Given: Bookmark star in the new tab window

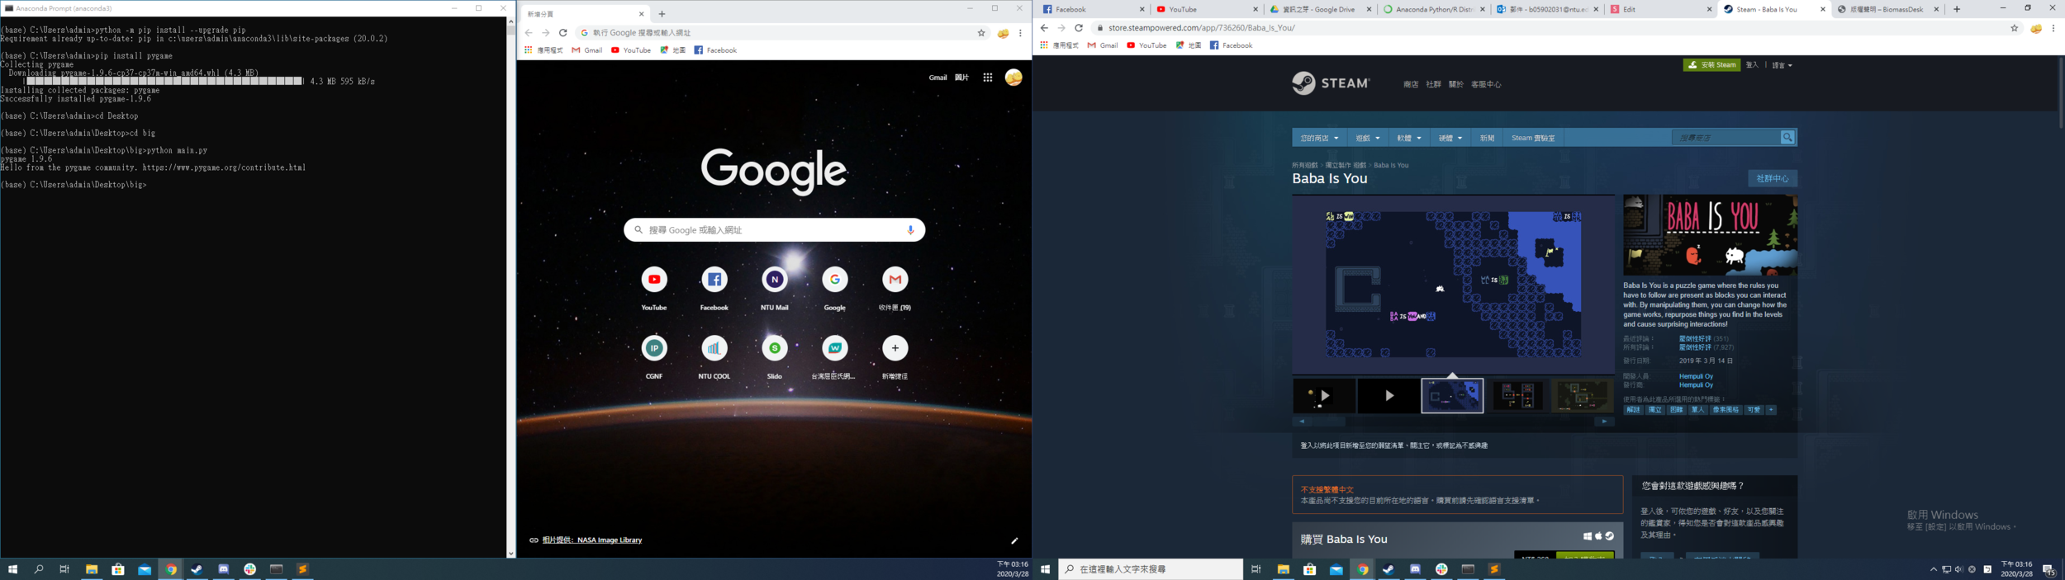Looking at the screenshot, I should coord(981,33).
